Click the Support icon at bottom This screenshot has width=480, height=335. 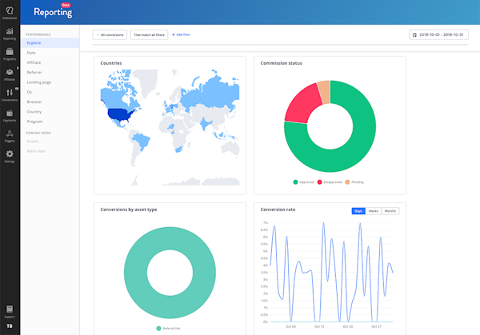[x=10, y=310]
